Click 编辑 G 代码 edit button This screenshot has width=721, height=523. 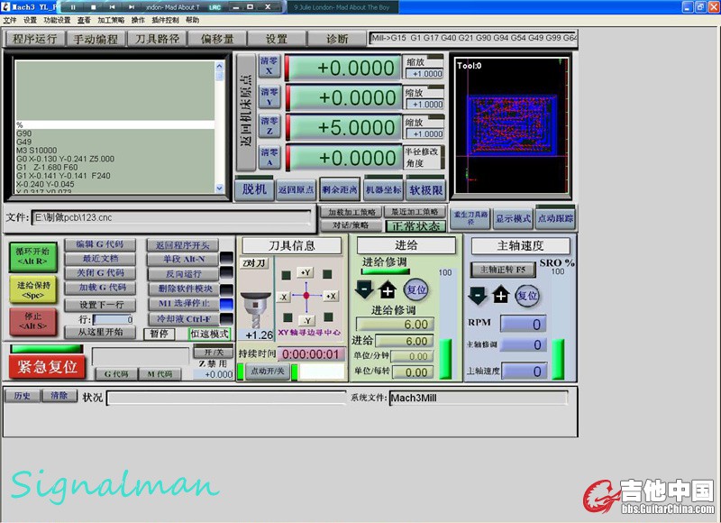[100, 244]
